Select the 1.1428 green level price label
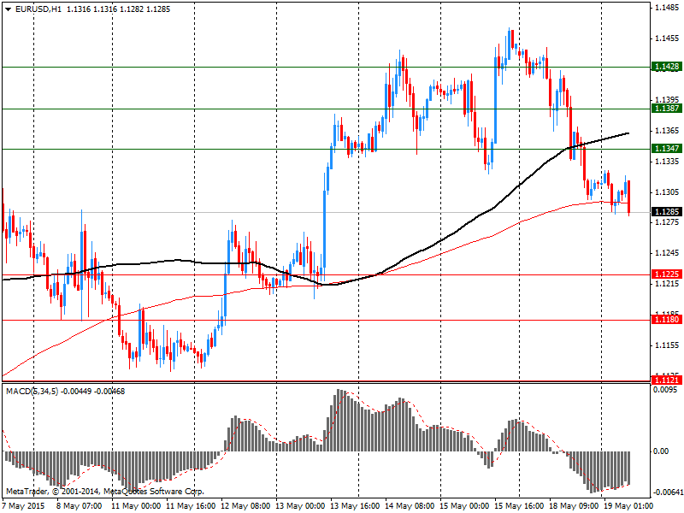Screen dimensions: 684x513 [x=667, y=67]
